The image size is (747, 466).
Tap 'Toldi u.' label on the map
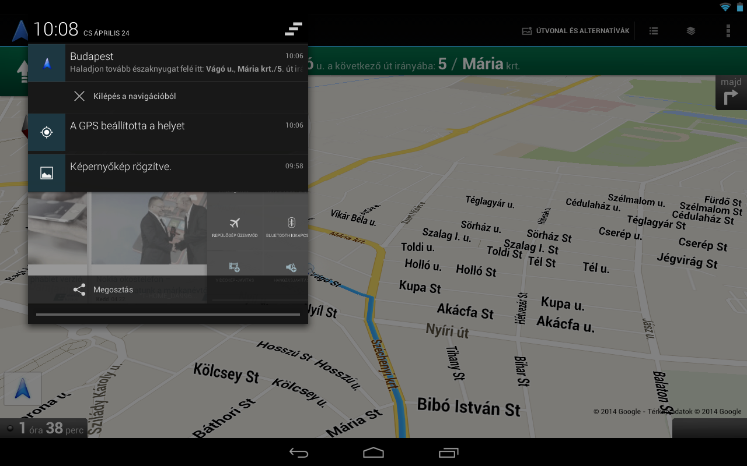click(x=418, y=247)
